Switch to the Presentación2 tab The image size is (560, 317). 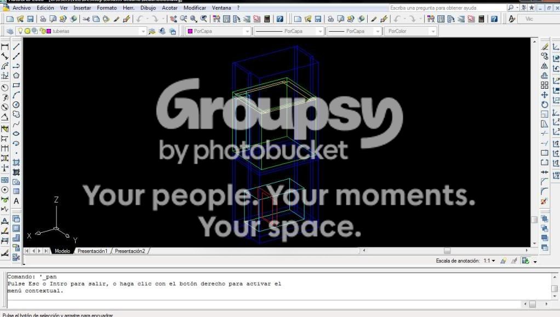tap(130, 251)
